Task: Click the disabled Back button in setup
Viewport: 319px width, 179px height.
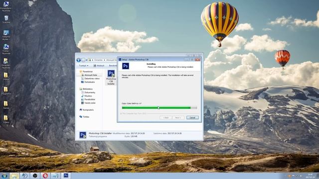Action: coord(166,117)
